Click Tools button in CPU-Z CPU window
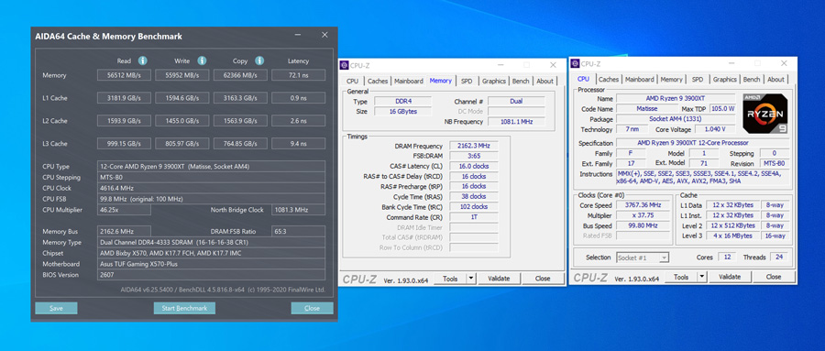Screen dimensions: 825x351 click(681, 277)
